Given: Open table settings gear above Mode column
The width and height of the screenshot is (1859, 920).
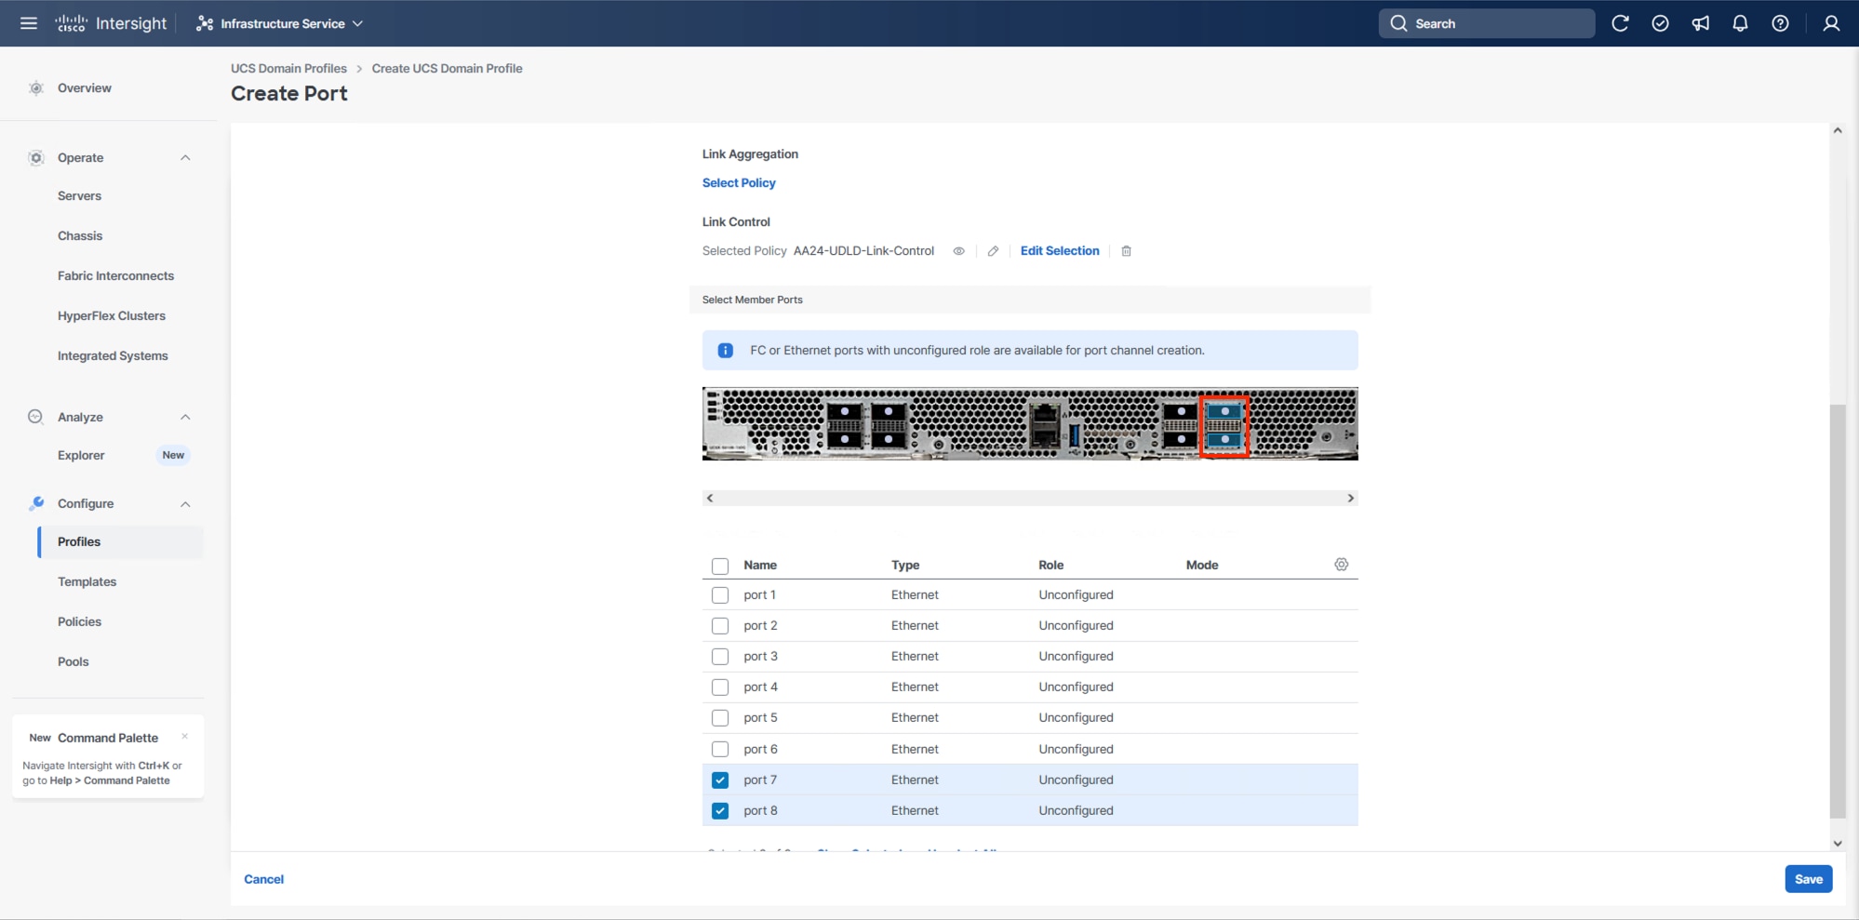Looking at the screenshot, I should point(1340,564).
